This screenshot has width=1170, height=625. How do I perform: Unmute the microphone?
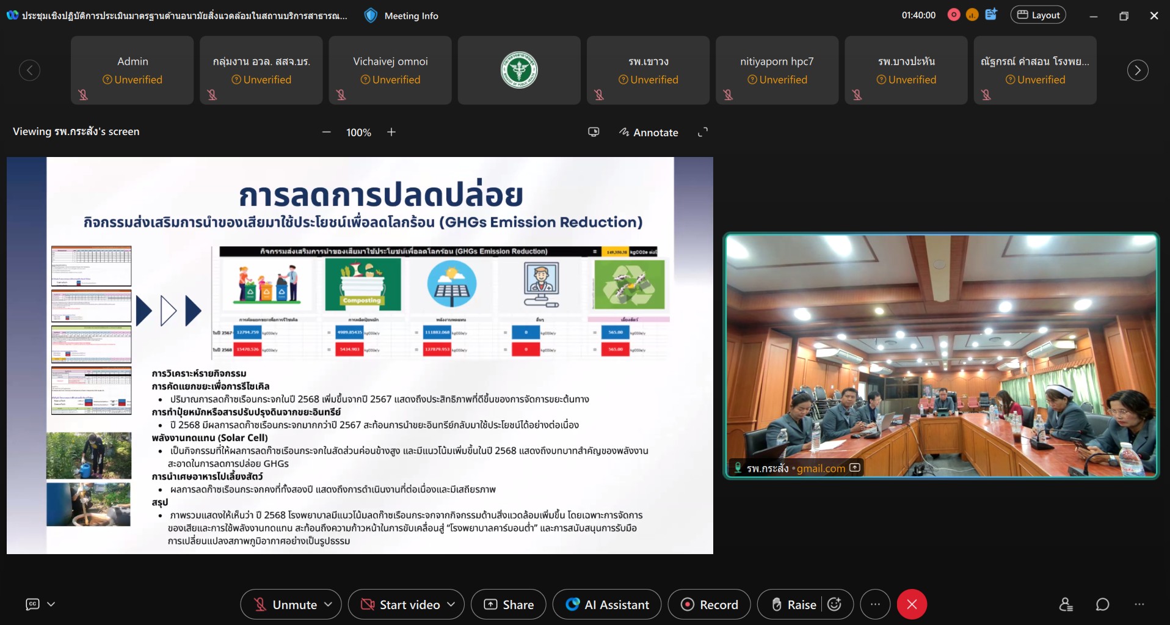coord(284,604)
